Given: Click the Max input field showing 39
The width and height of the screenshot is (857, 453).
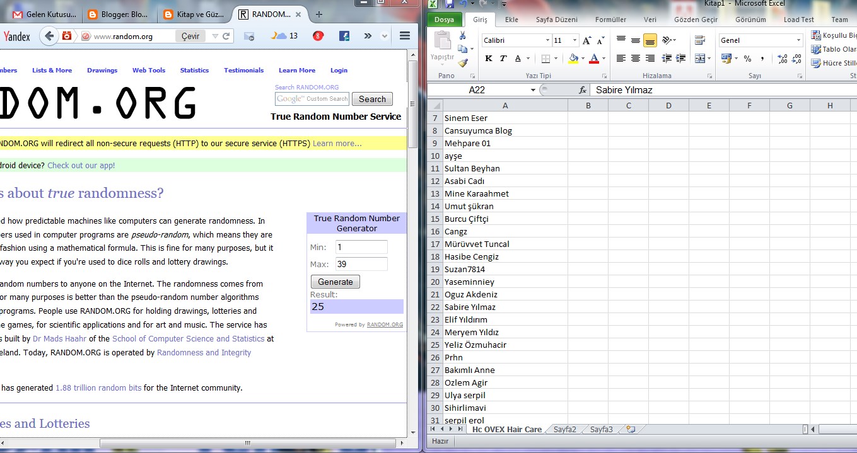Looking at the screenshot, I should [x=361, y=264].
